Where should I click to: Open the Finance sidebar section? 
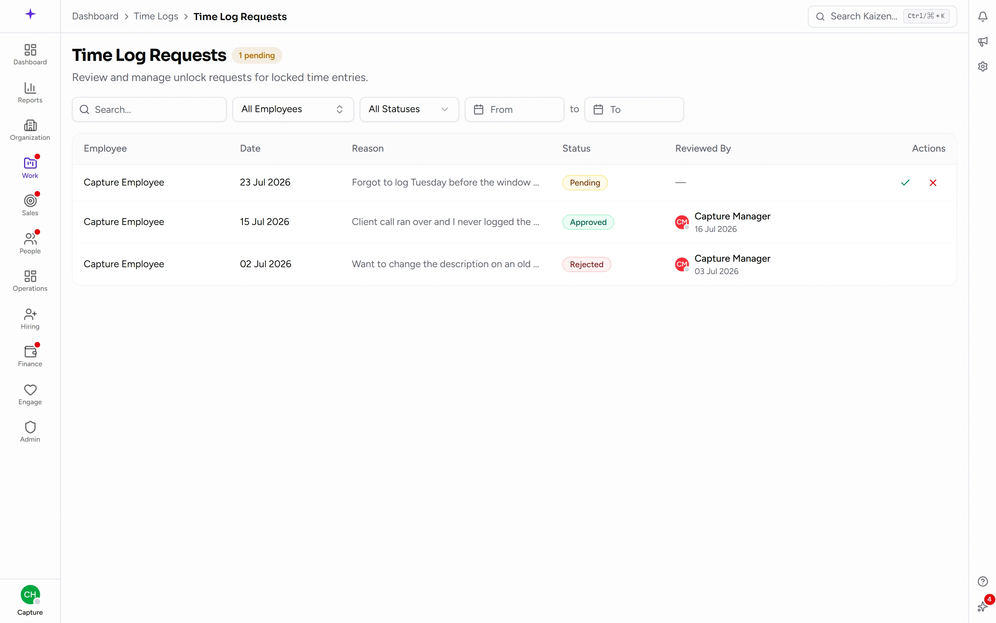(x=30, y=356)
